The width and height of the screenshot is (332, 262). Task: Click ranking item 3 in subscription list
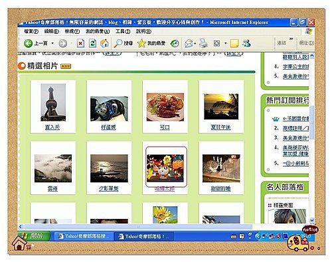tap(295, 138)
